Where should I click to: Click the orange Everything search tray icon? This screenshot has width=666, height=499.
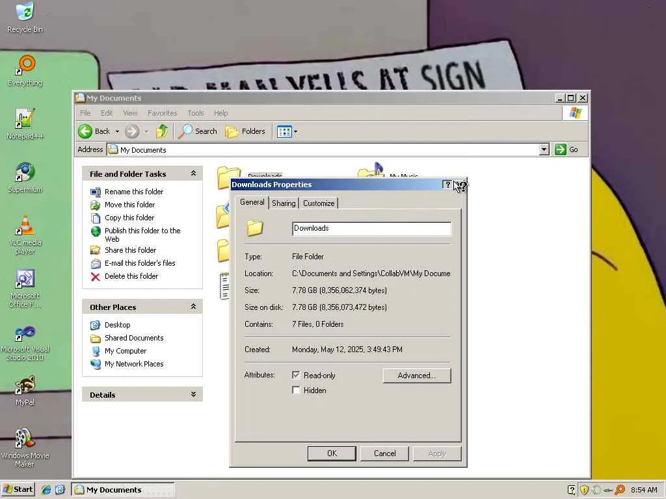(620, 490)
